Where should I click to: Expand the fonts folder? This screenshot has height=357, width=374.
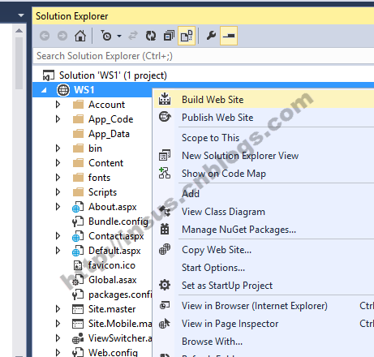(x=58, y=178)
